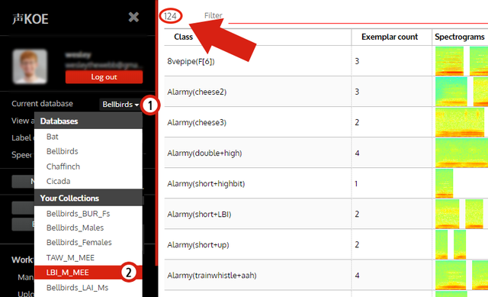Image resolution: width=488 pixels, height=297 pixels.
Task: Open the Alarmy(double+high) spectrogram thumbnail
Action: pos(461,153)
